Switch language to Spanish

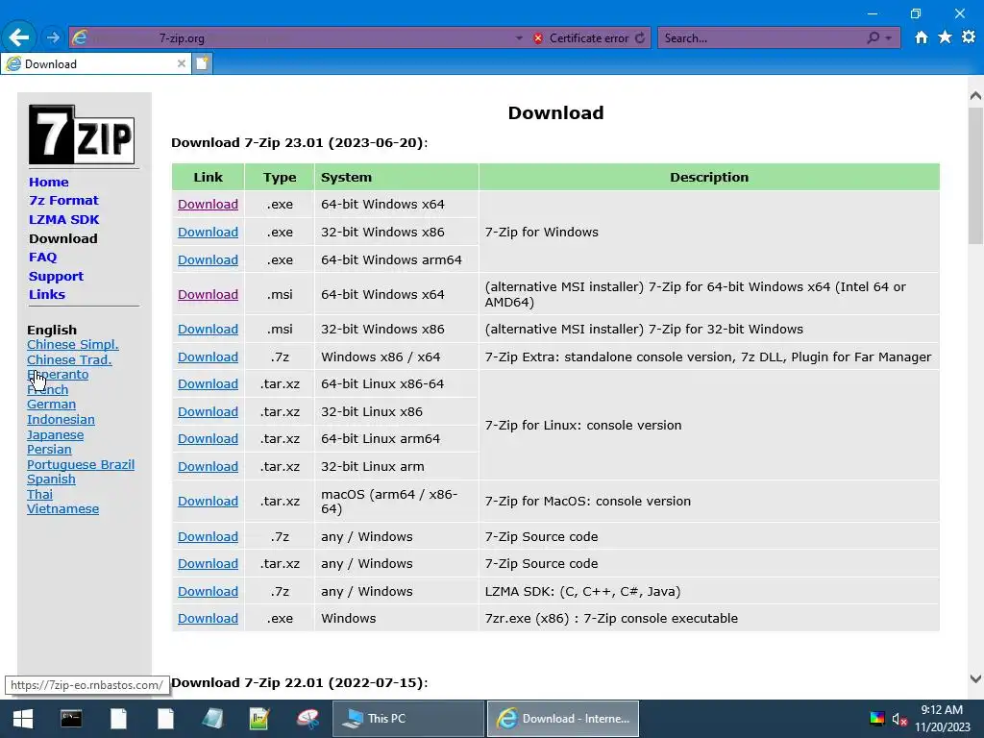tap(51, 479)
